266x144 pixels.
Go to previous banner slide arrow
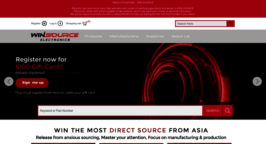[x=9, y=81]
